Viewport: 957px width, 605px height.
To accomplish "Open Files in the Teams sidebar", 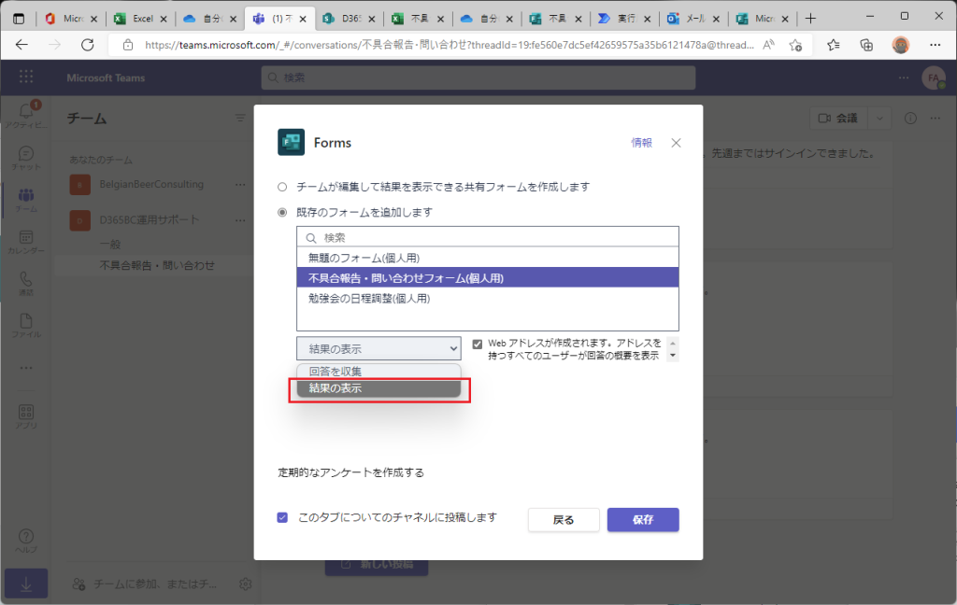I will (x=25, y=325).
